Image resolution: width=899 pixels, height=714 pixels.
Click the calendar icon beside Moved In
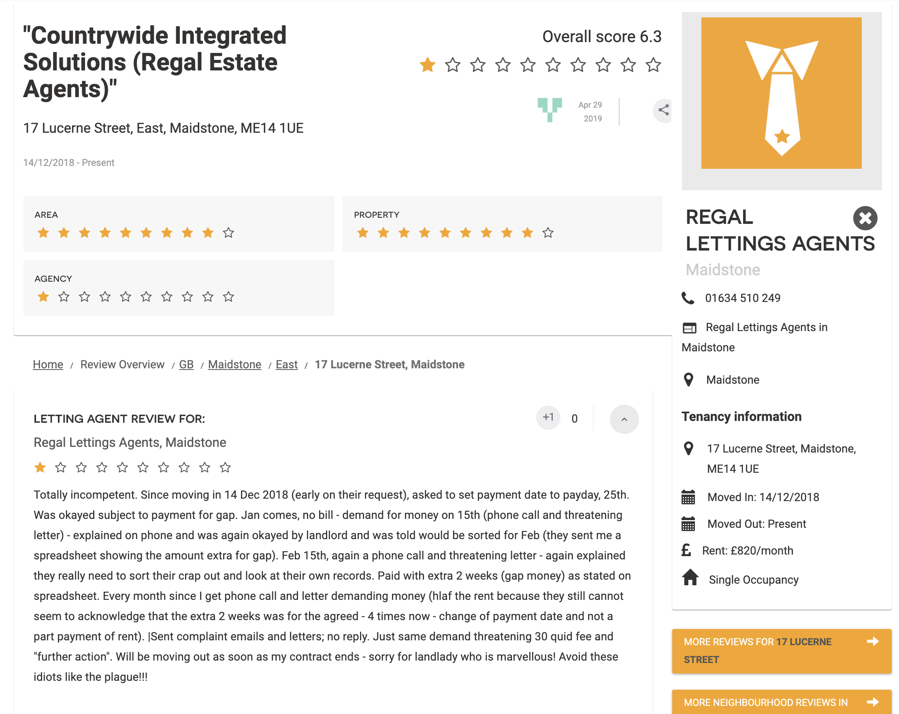(x=688, y=497)
